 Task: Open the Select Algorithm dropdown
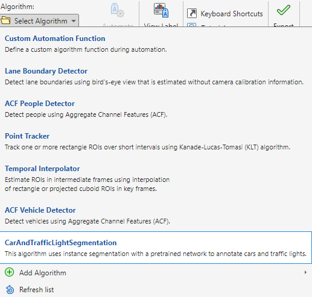(39, 20)
